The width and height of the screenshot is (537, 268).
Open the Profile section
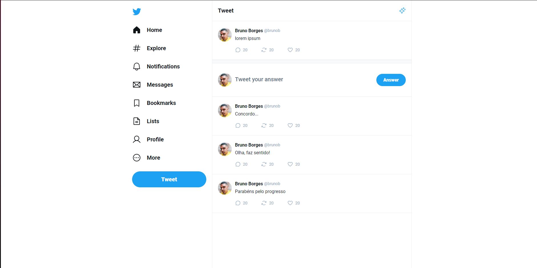(155, 139)
